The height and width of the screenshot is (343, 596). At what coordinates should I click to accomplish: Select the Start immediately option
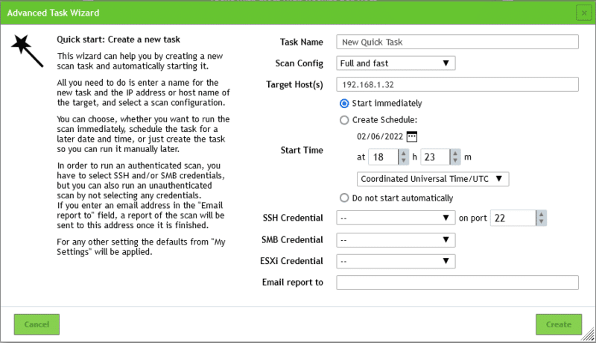click(344, 104)
